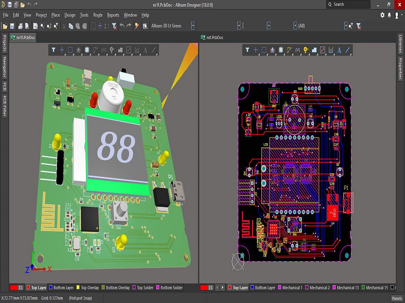Image resolution: width=405 pixels, height=303 pixels.
Task: Open the settings gear icon at top right
Action: click(x=382, y=15)
